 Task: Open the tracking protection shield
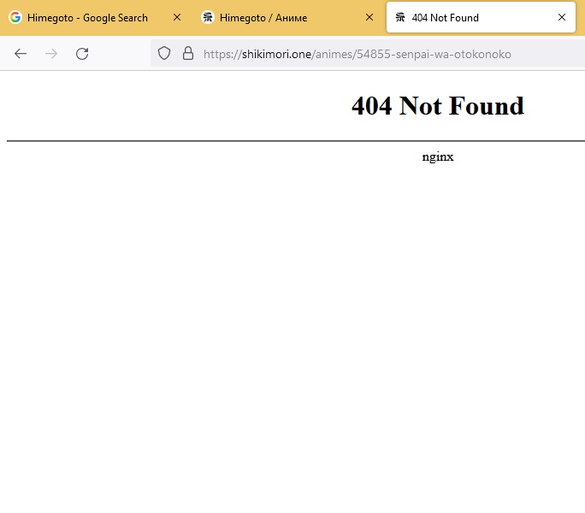pos(164,53)
